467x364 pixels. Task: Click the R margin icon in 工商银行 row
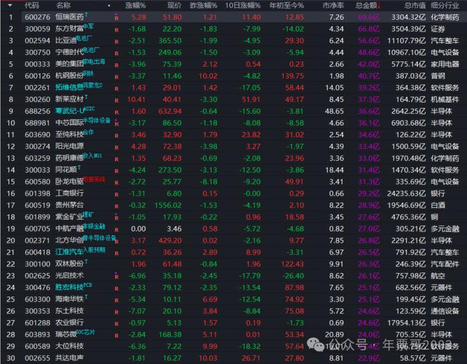pos(117,195)
